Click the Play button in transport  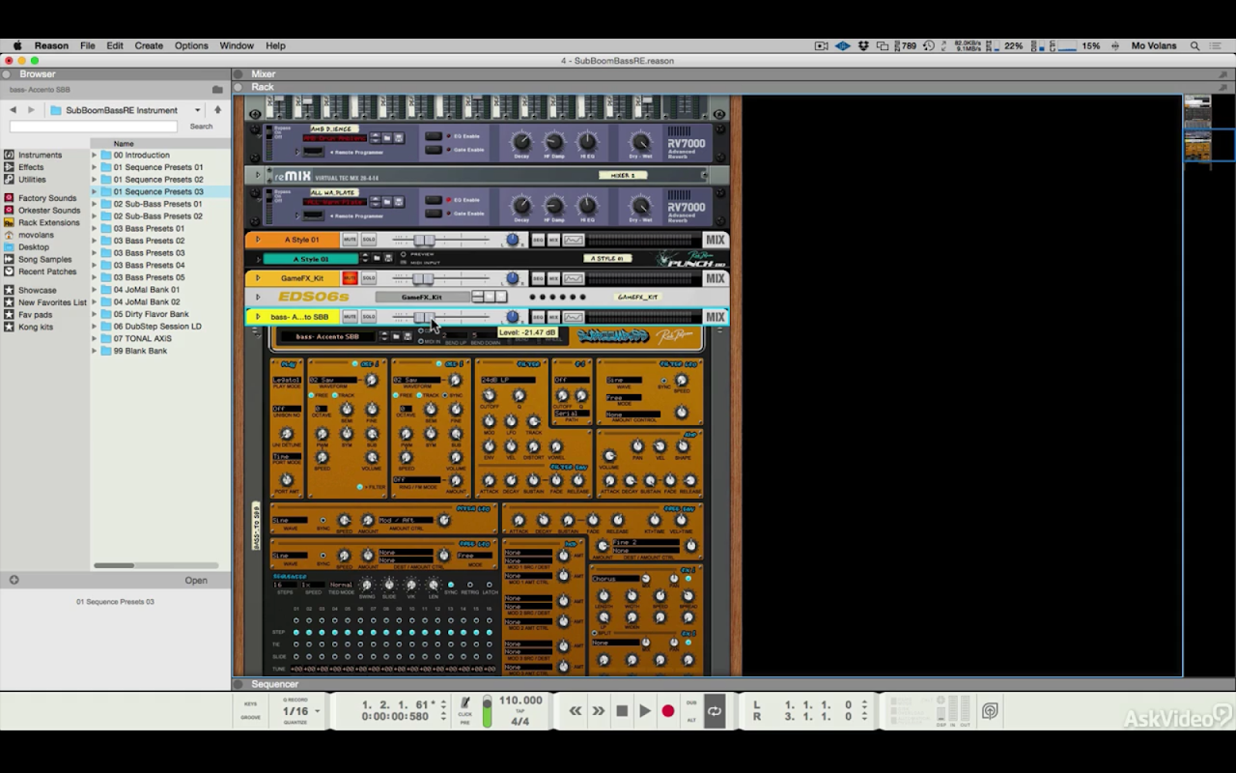point(645,711)
